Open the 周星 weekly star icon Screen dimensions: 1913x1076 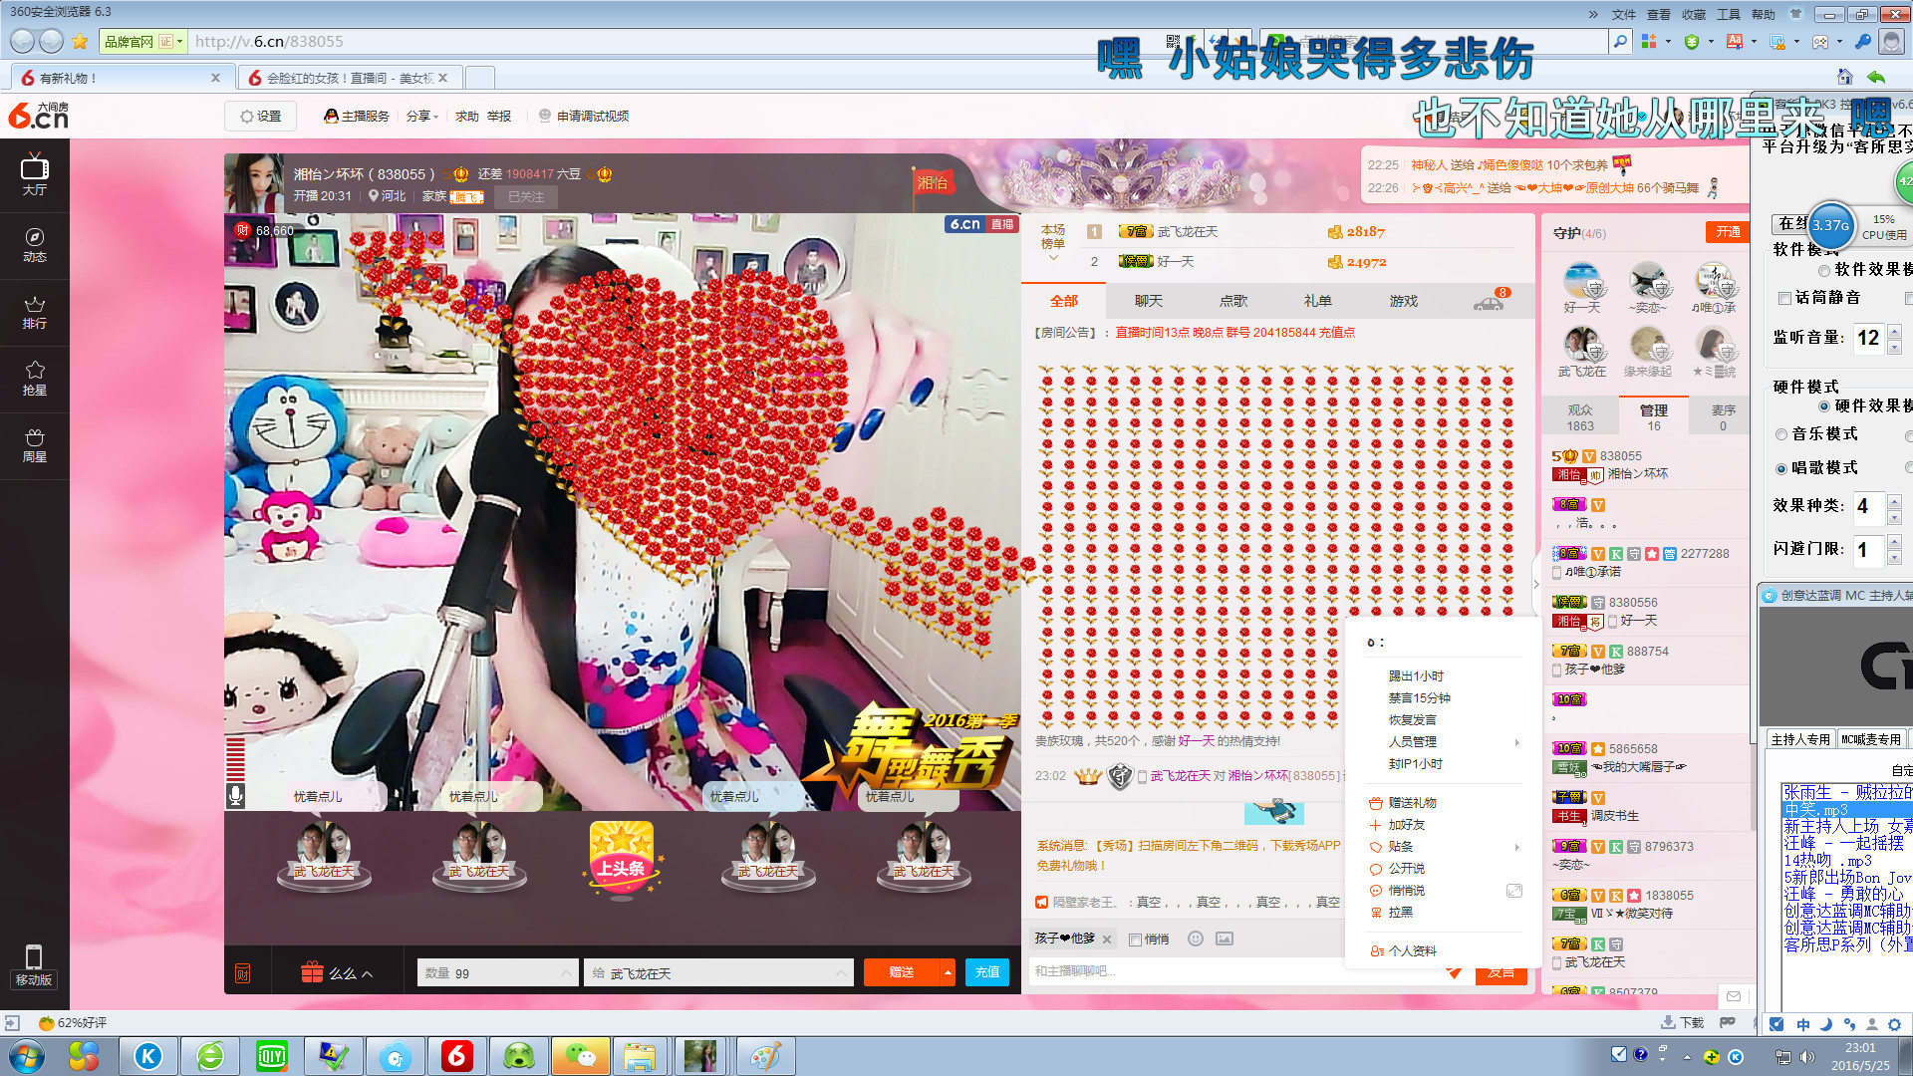click(x=35, y=445)
